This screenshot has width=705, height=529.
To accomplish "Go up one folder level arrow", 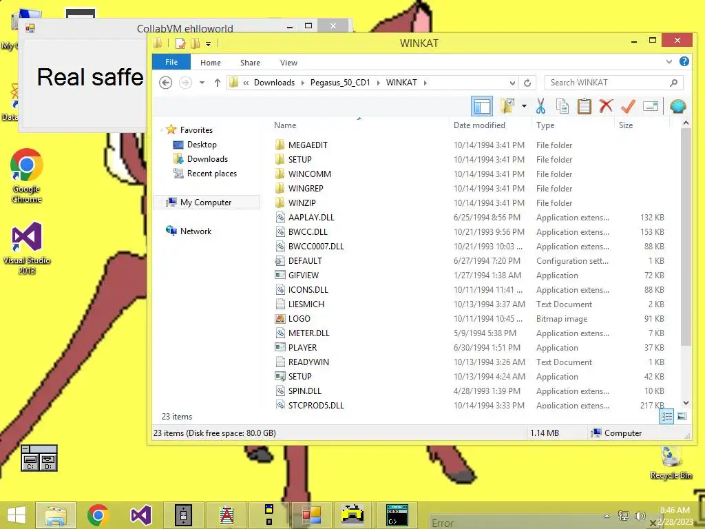I will [x=217, y=83].
